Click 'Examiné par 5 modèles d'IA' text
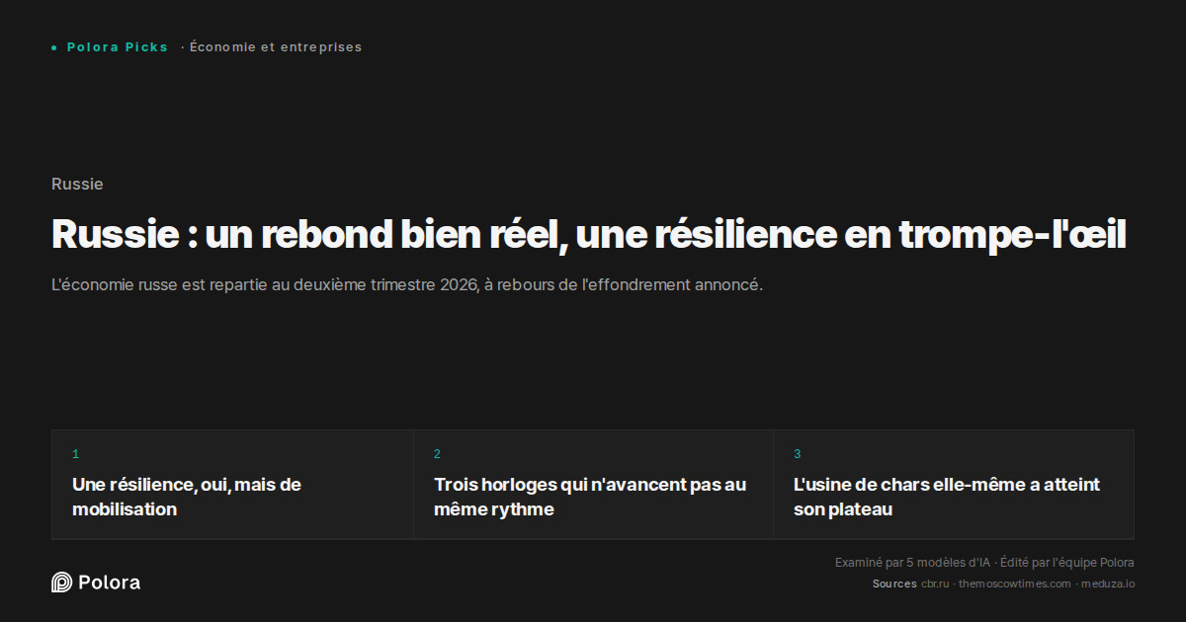The height and width of the screenshot is (622, 1186). (912, 563)
